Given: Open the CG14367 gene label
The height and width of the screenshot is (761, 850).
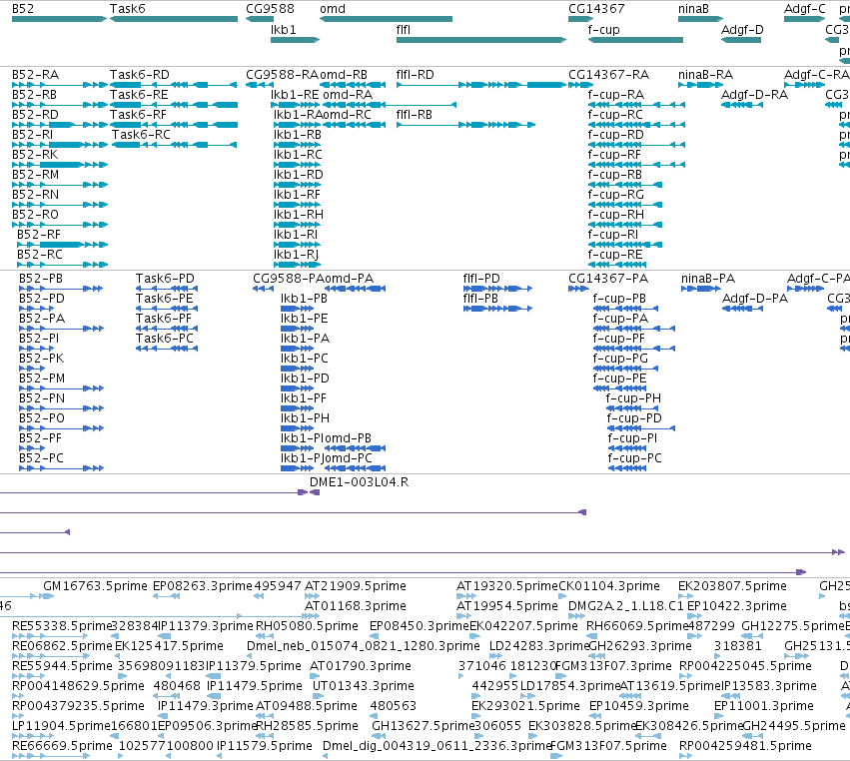Looking at the screenshot, I should coord(596,9).
